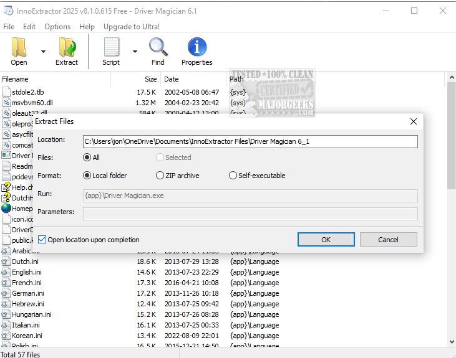Click the pcidevs file icon

pyautogui.click(x=6, y=177)
